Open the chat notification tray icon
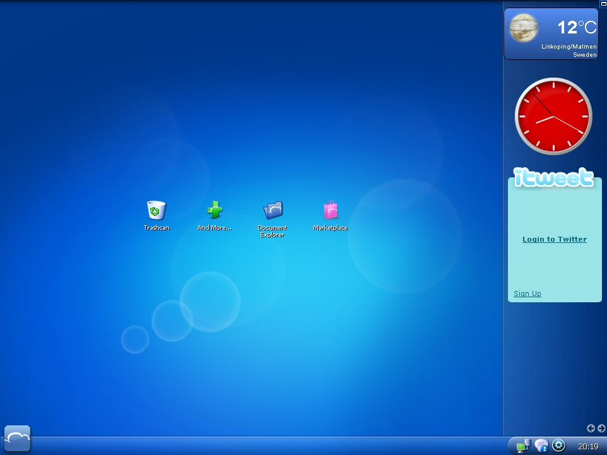607x455 pixels. [x=541, y=446]
